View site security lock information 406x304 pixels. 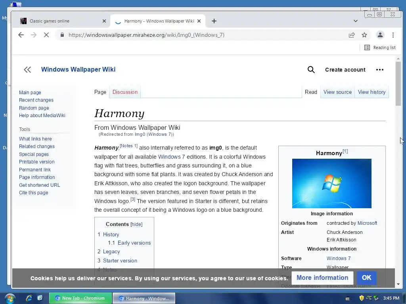point(62,35)
